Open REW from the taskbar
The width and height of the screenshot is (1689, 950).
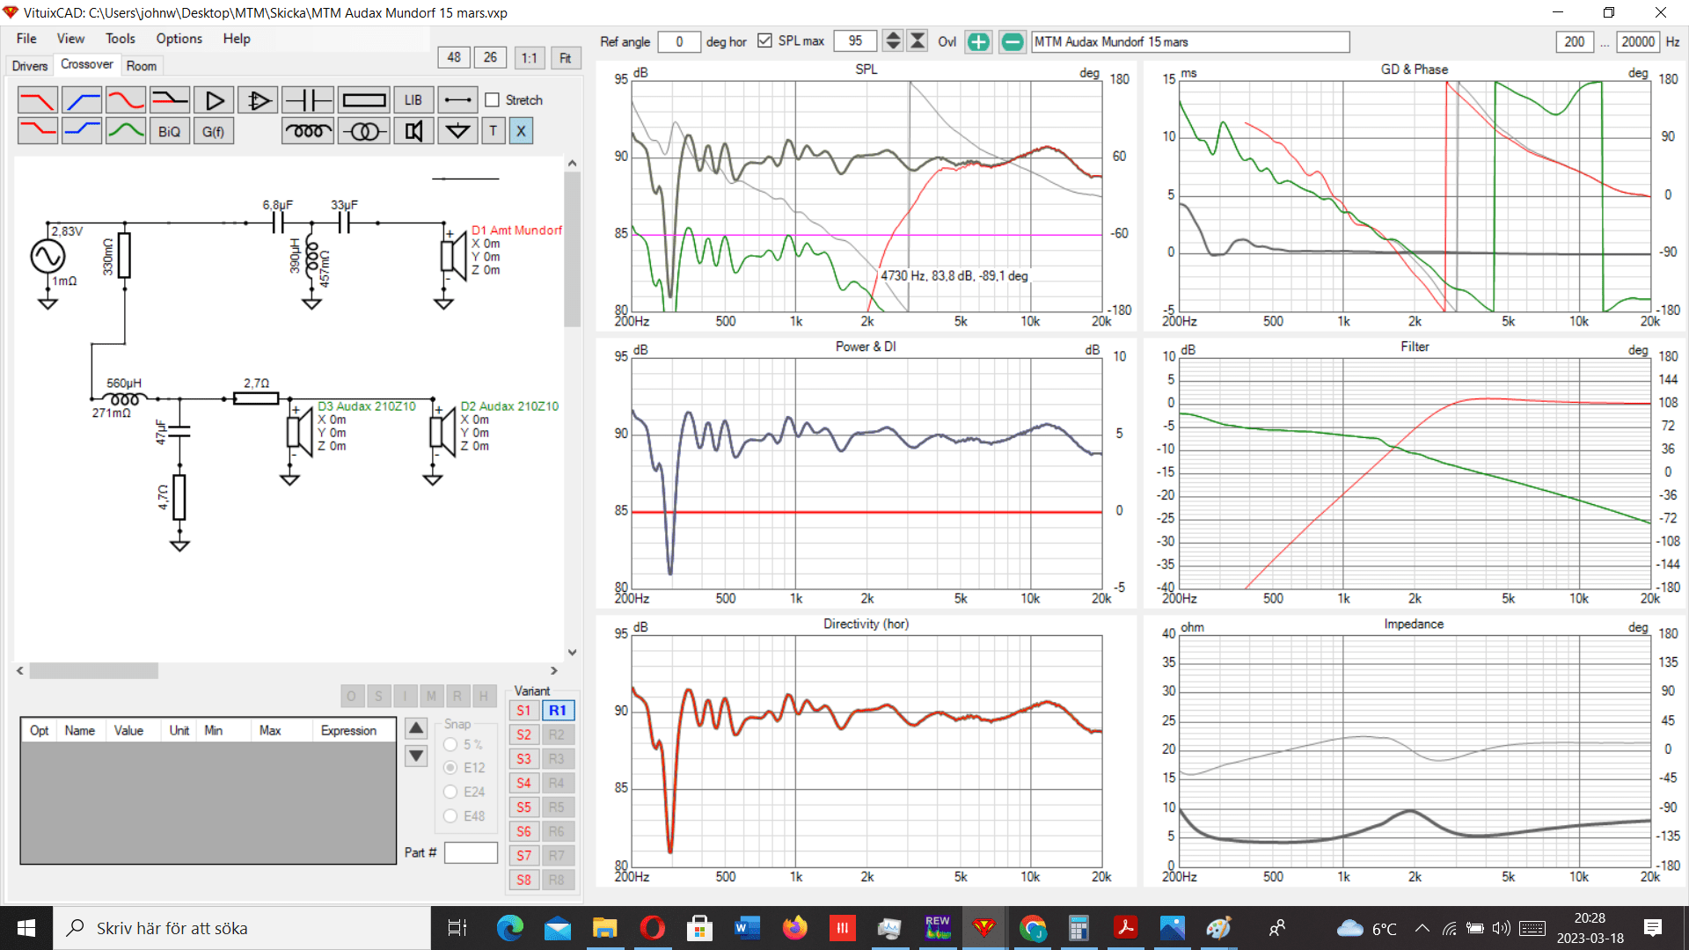click(938, 928)
